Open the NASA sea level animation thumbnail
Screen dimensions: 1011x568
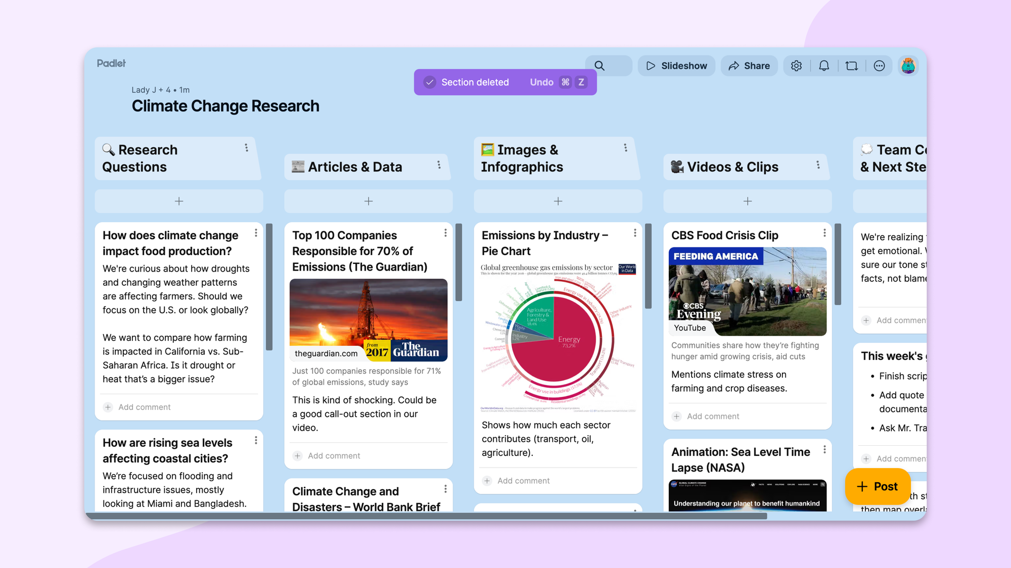748,495
